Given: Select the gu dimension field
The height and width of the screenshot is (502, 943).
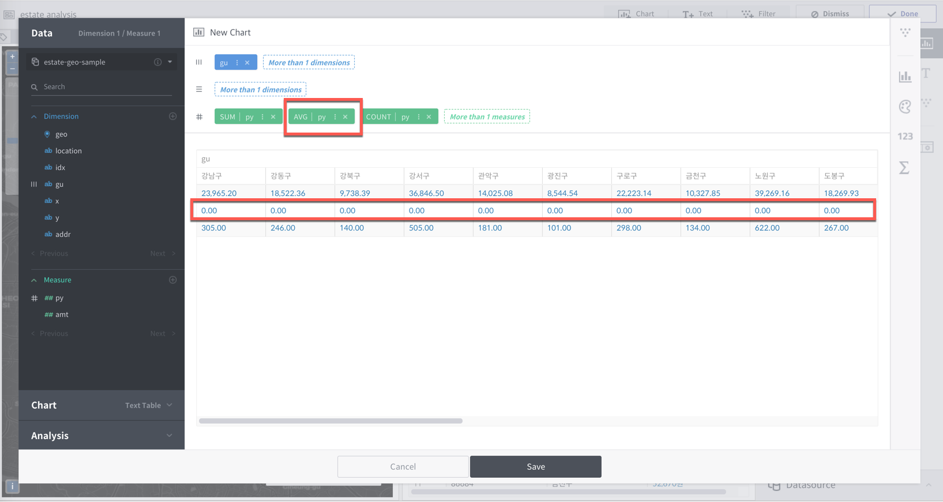Looking at the screenshot, I should 59,184.
